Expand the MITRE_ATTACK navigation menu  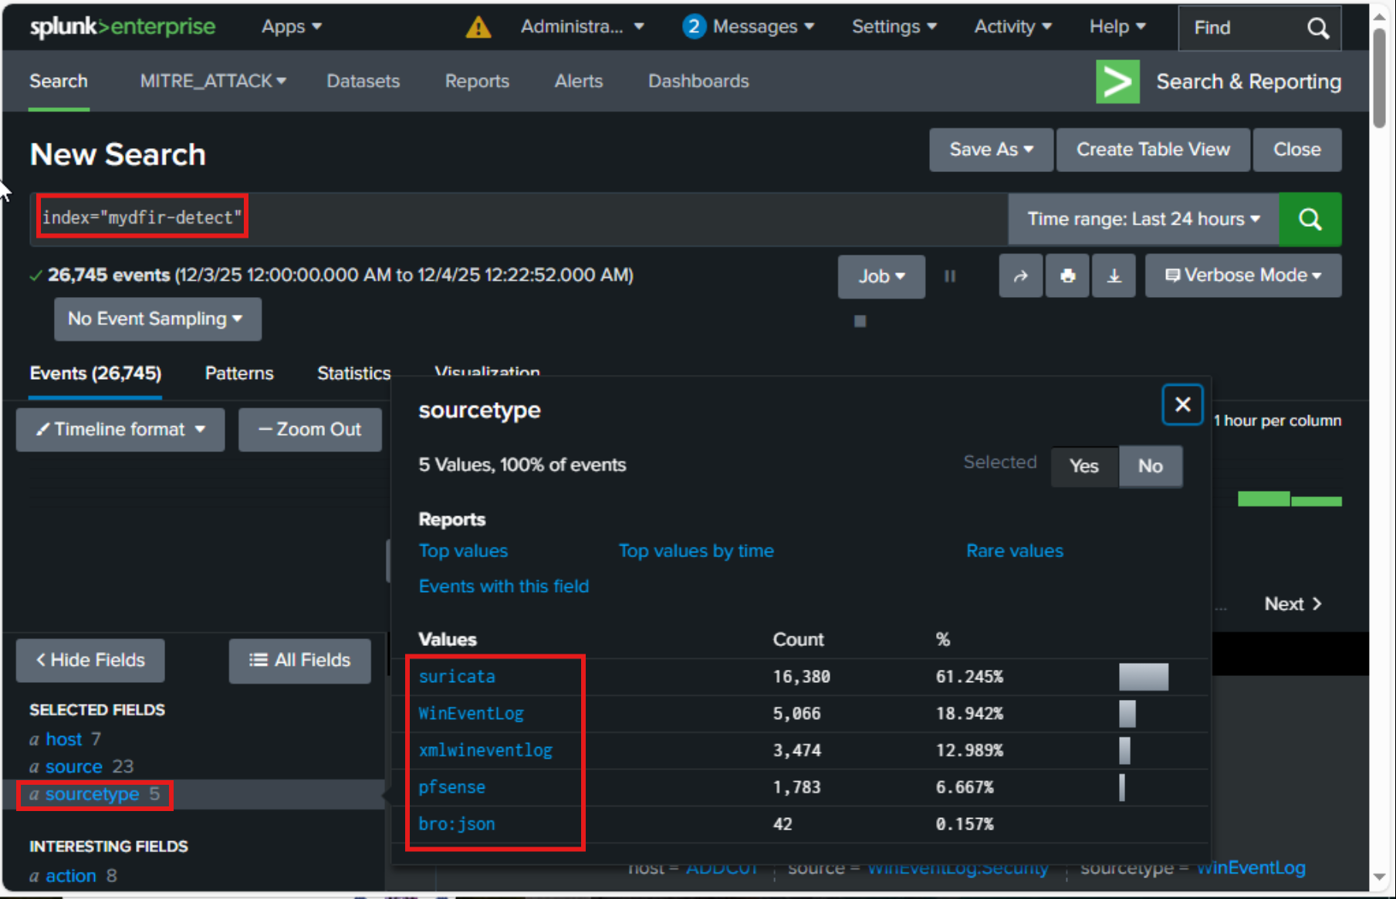pyautogui.click(x=213, y=81)
